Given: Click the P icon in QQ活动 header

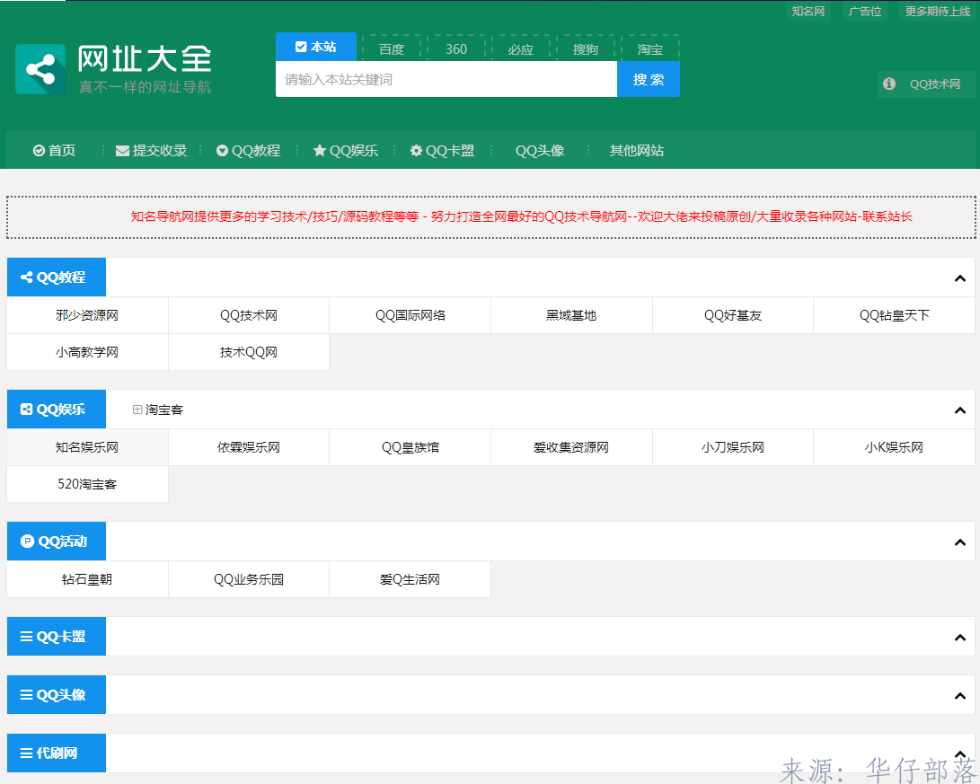Looking at the screenshot, I should pyautogui.click(x=28, y=541).
